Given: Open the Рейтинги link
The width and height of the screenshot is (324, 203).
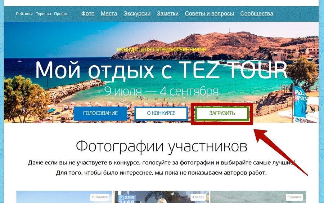Looking at the screenshot, I should click(24, 14).
